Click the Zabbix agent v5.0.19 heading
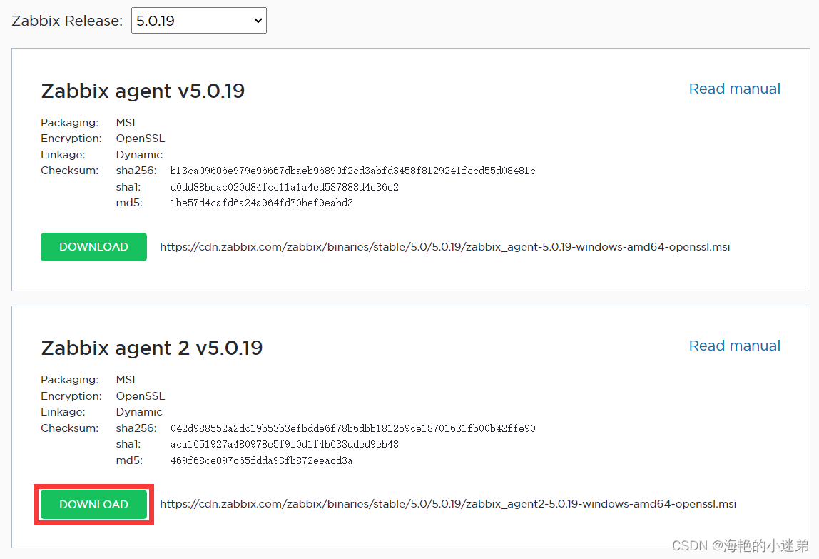Image resolution: width=819 pixels, height=559 pixels. [x=143, y=91]
